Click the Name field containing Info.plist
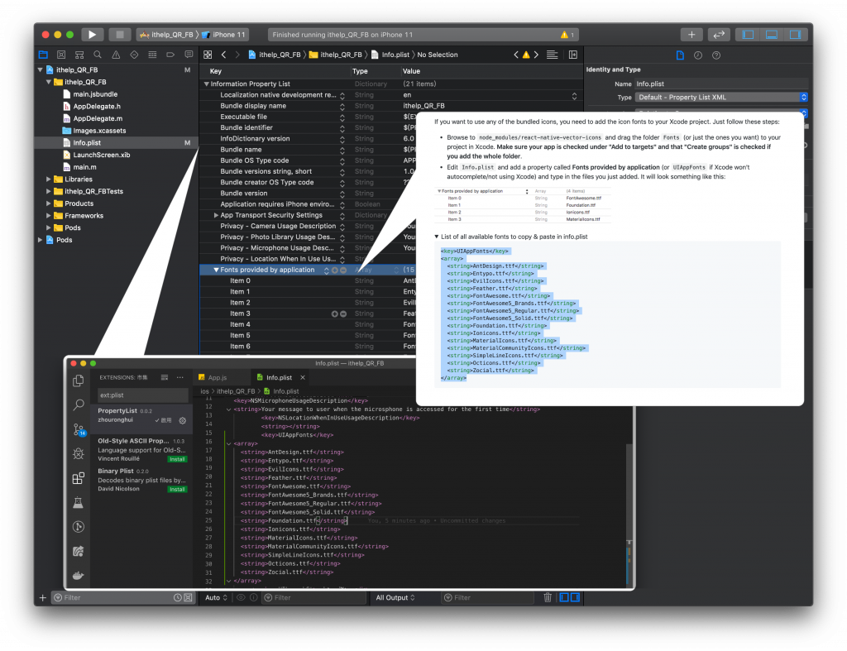This screenshot has height=651, width=847. coord(721,84)
